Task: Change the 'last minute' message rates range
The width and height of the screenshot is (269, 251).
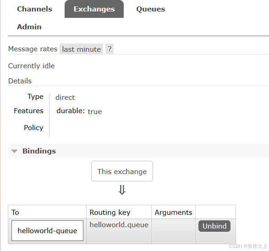Action: pyautogui.click(x=81, y=49)
